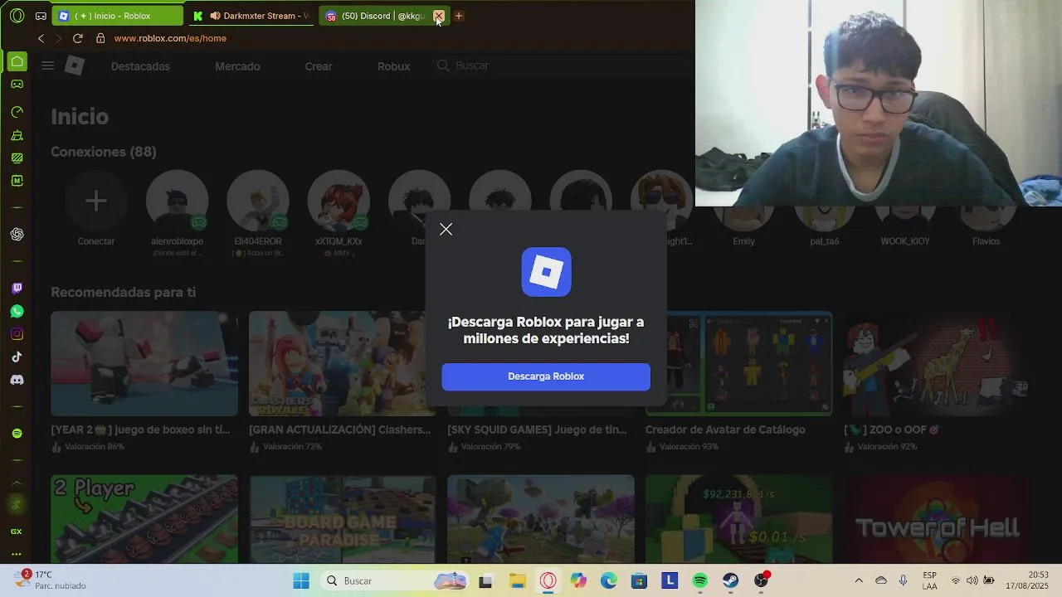The height and width of the screenshot is (597, 1062).
Task: Open Instagram in the Opera sidebar
Action: pos(17,334)
